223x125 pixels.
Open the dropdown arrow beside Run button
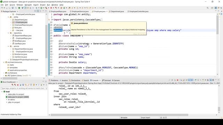click(x=43, y=8)
